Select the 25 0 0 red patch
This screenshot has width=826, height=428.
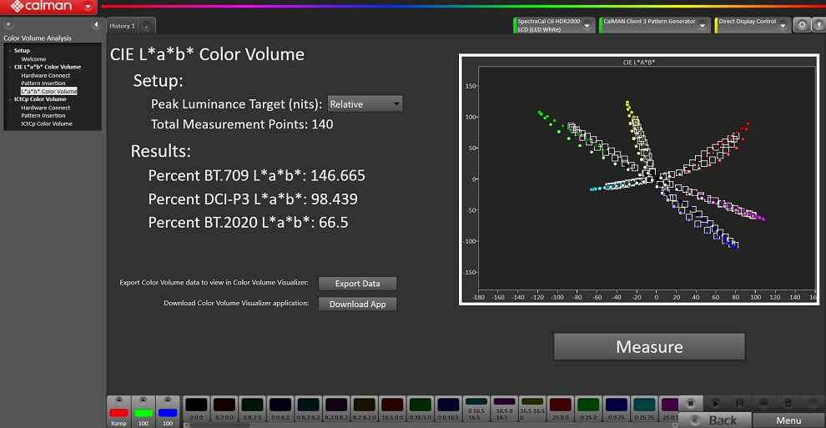[x=560, y=409]
